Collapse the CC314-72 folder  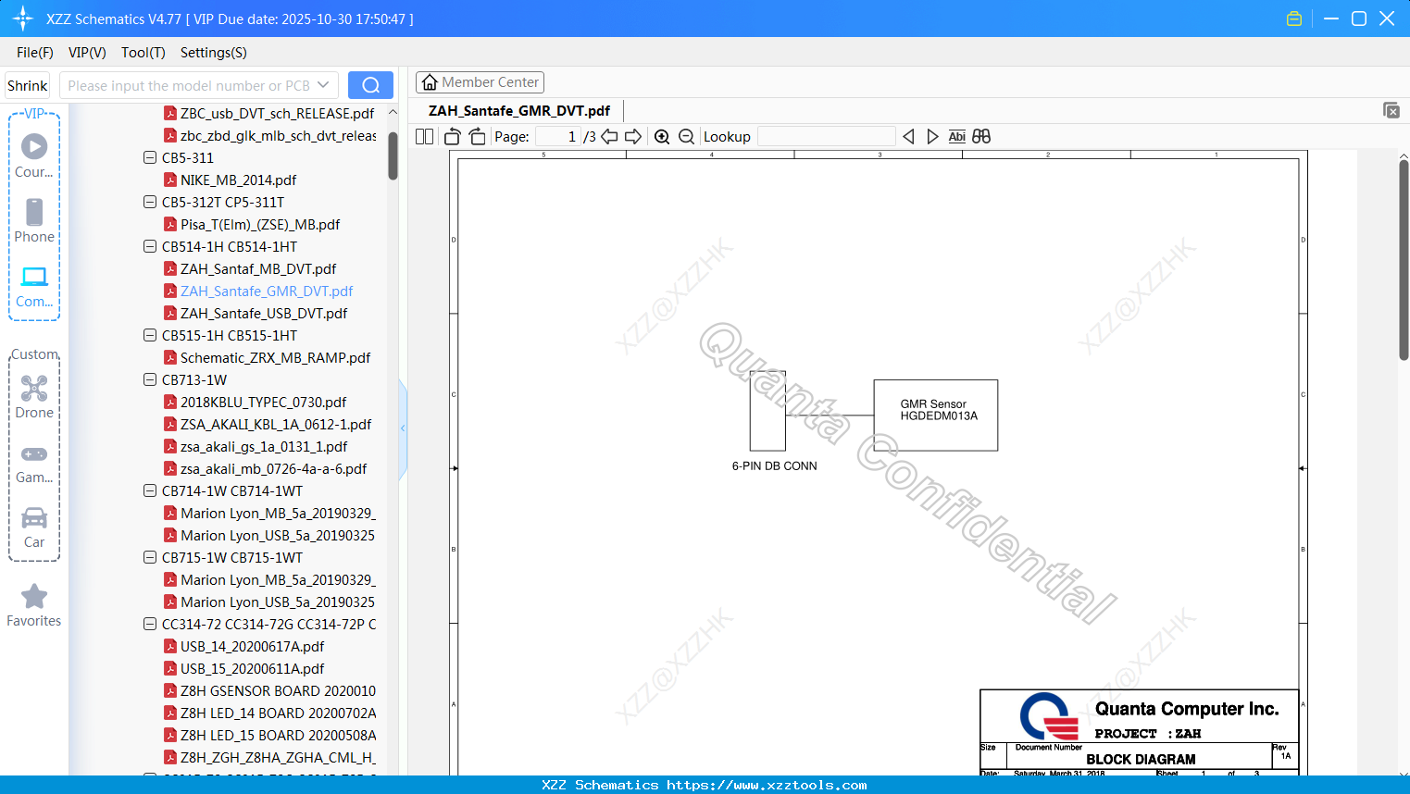coord(150,624)
